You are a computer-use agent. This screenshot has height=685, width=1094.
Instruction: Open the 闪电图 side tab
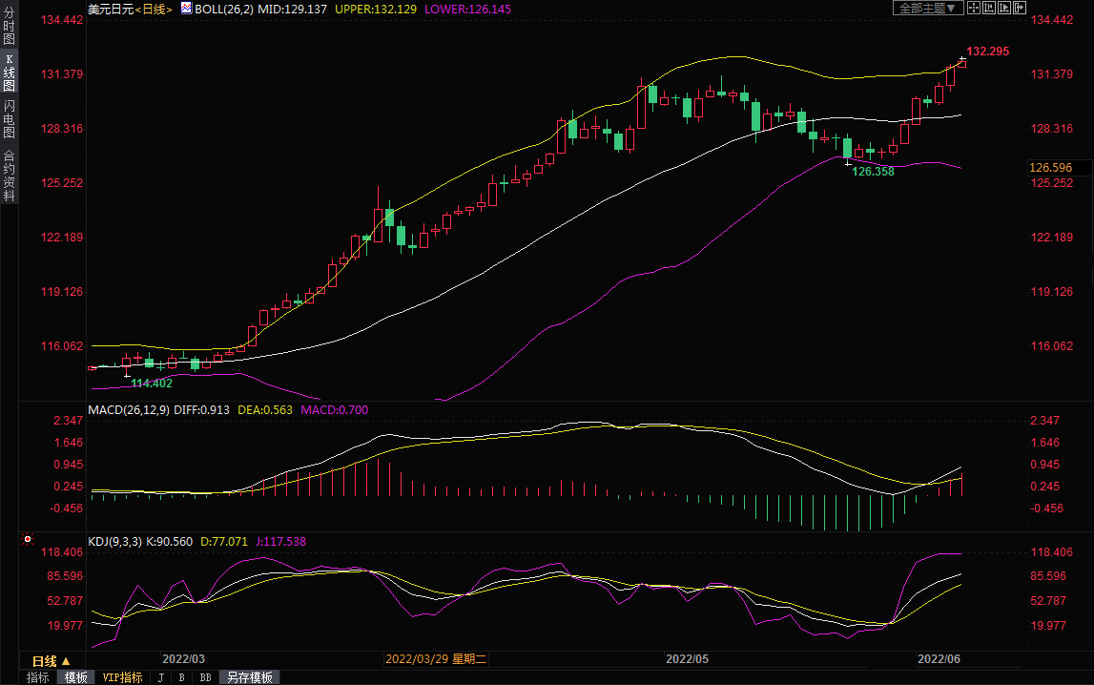point(9,119)
